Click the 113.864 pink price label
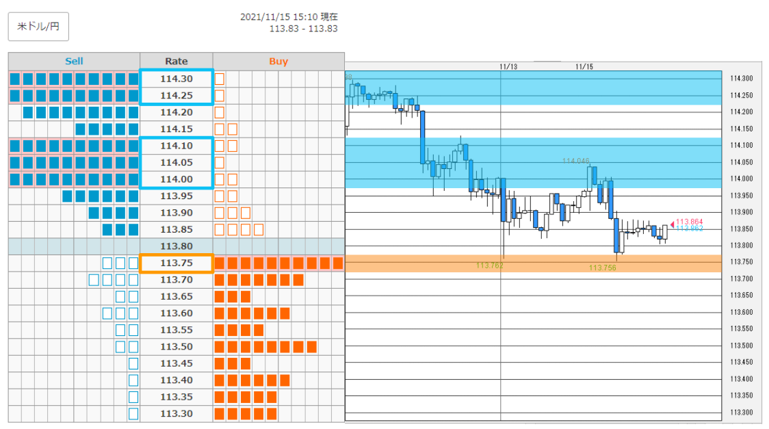The width and height of the screenshot is (769, 429). (x=690, y=222)
